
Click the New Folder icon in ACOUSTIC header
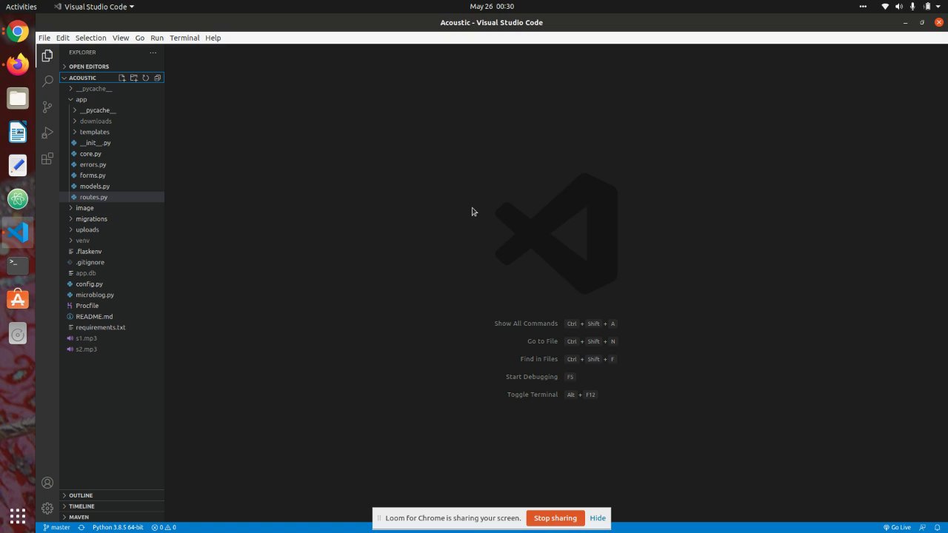(x=134, y=78)
